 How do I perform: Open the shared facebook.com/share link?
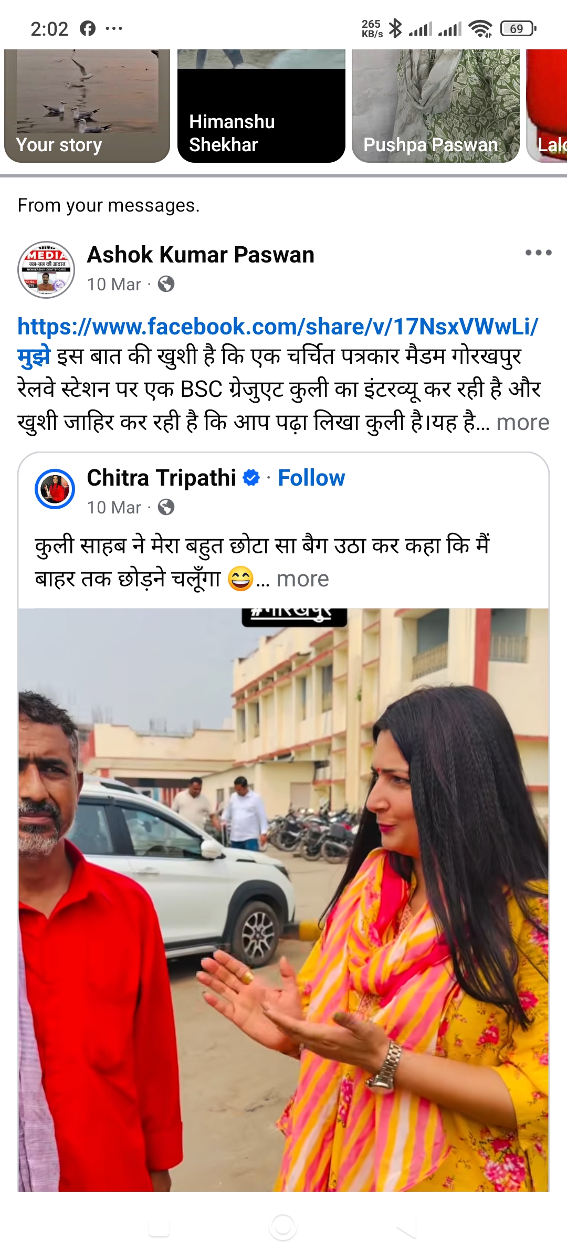tap(278, 327)
